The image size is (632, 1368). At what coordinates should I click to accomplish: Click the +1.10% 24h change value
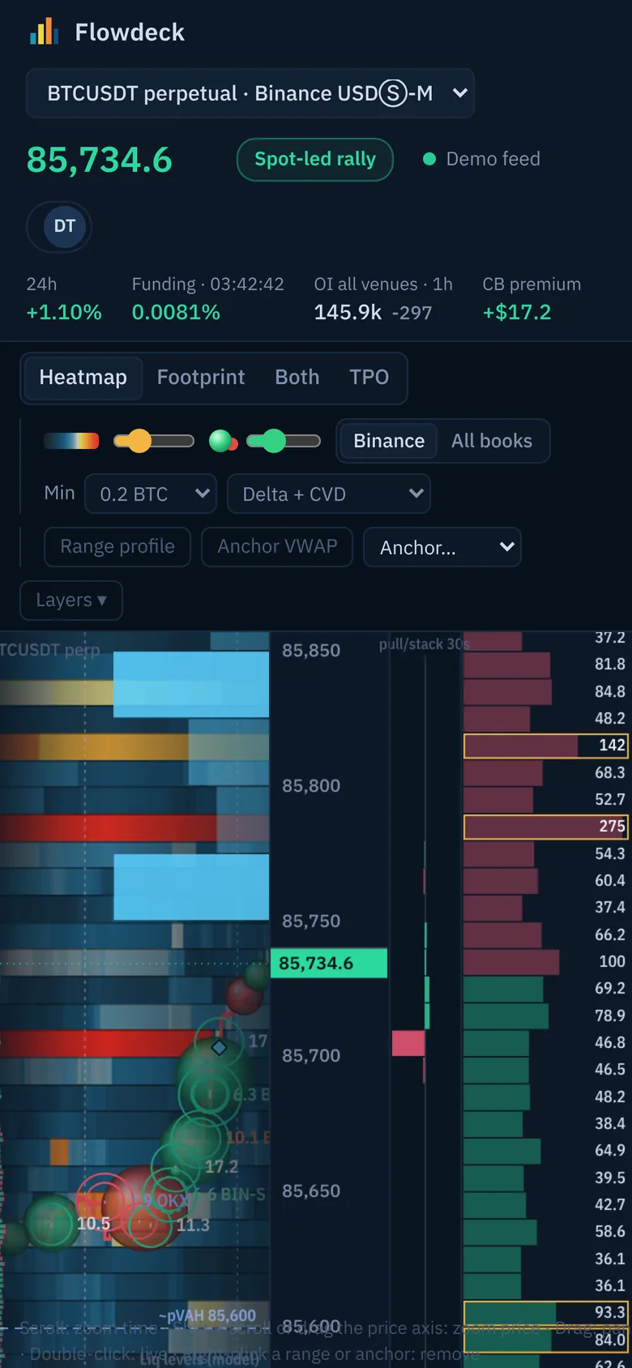64,313
